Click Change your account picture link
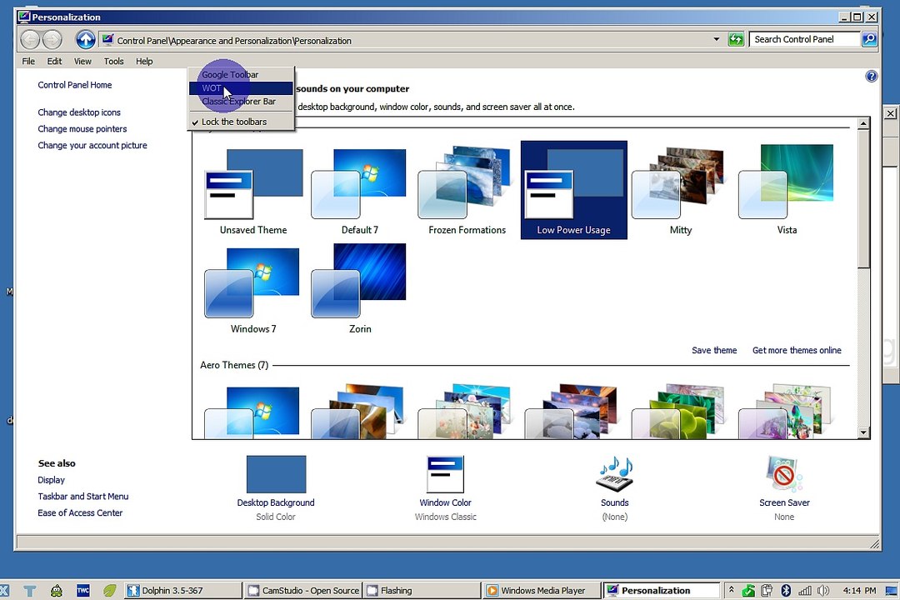This screenshot has width=900, height=600. click(92, 146)
